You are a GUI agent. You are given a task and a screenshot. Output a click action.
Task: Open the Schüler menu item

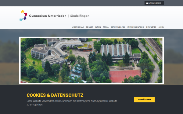pos(89,27)
